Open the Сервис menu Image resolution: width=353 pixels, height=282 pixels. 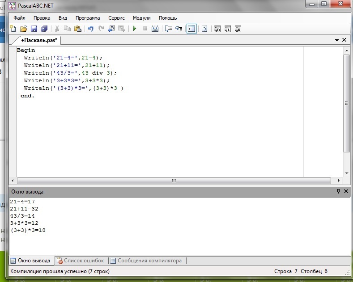tap(116, 18)
